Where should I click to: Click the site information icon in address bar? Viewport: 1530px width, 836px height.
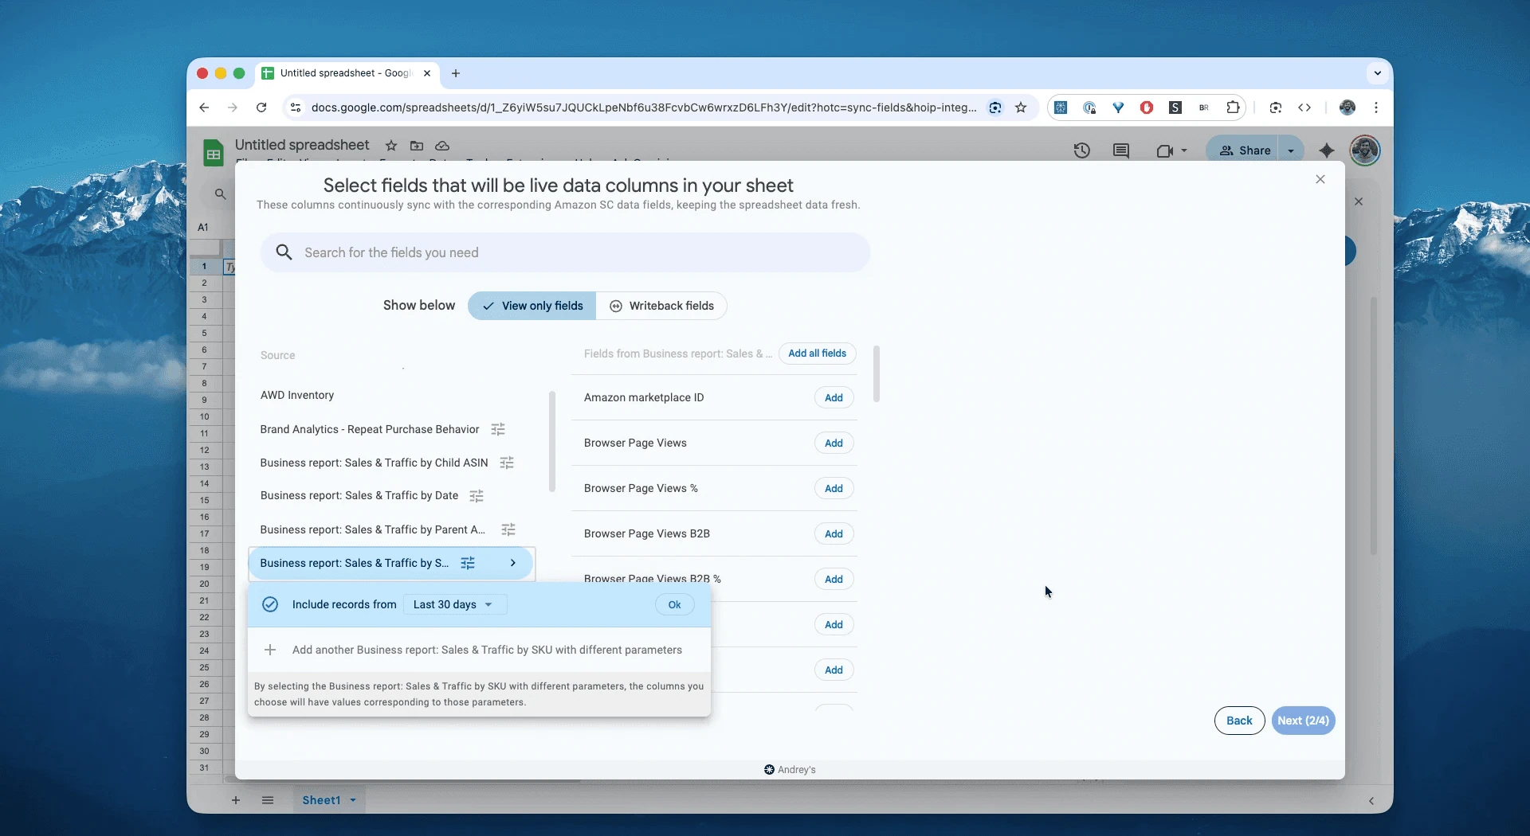coord(295,107)
